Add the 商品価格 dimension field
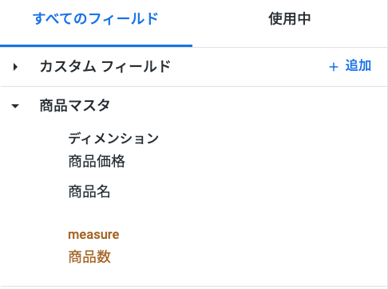The width and height of the screenshot is (388, 289). (x=97, y=161)
